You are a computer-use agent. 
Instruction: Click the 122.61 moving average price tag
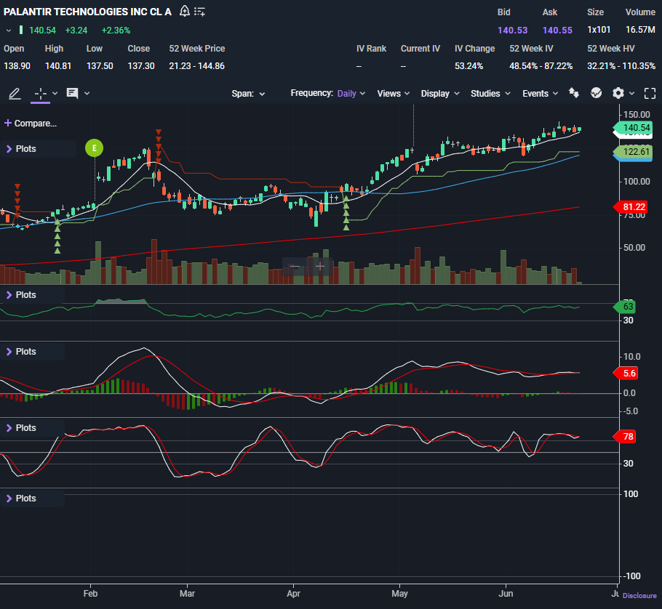[634, 152]
